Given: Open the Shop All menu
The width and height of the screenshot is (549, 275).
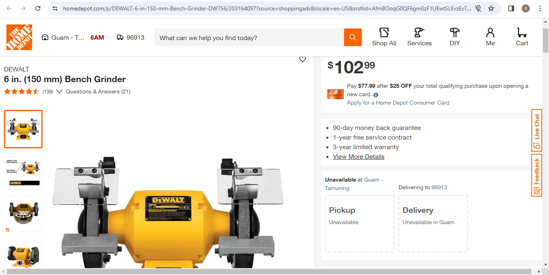Looking at the screenshot, I should point(384,37).
